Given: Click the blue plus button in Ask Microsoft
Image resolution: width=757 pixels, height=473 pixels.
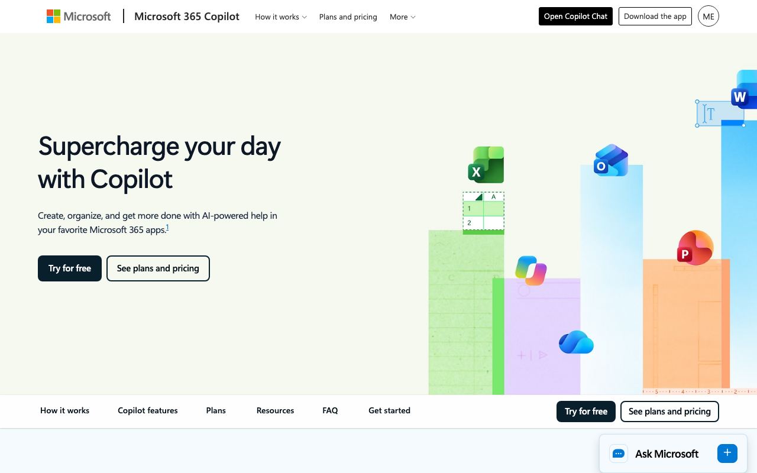Looking at the screenshot, I should tap(727, 453).
